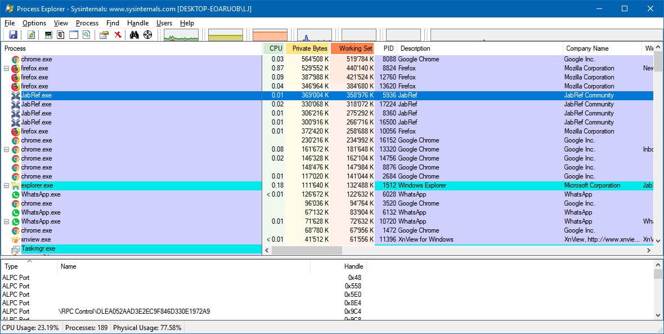The image size is (664, 334).
Task: Sort by Private Bytes column header
Action: (308, 48)
